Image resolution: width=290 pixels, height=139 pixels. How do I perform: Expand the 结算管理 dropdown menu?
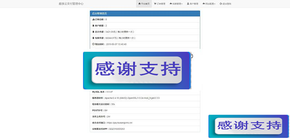(176, 4)
